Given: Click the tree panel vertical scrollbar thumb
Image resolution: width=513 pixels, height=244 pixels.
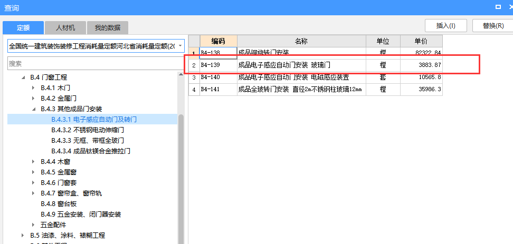Looking at the screenshot, I should click(181, 179).
